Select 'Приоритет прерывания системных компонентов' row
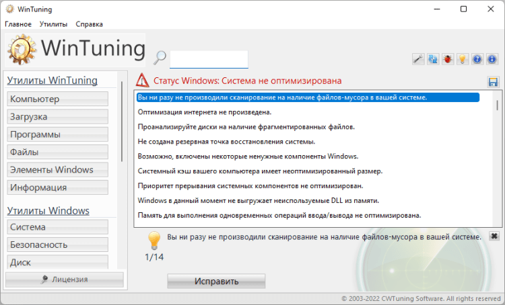Screen dimensions: 505x305 308,186
